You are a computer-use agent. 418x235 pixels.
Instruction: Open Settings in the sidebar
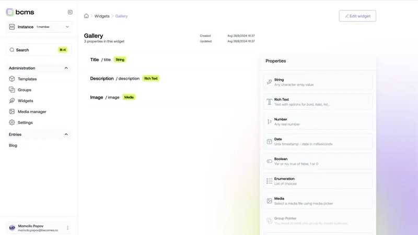click(25, 122)
